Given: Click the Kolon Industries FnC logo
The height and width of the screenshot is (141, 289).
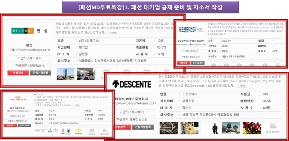Looking at the screenshot, I should (x=191, y=30).
